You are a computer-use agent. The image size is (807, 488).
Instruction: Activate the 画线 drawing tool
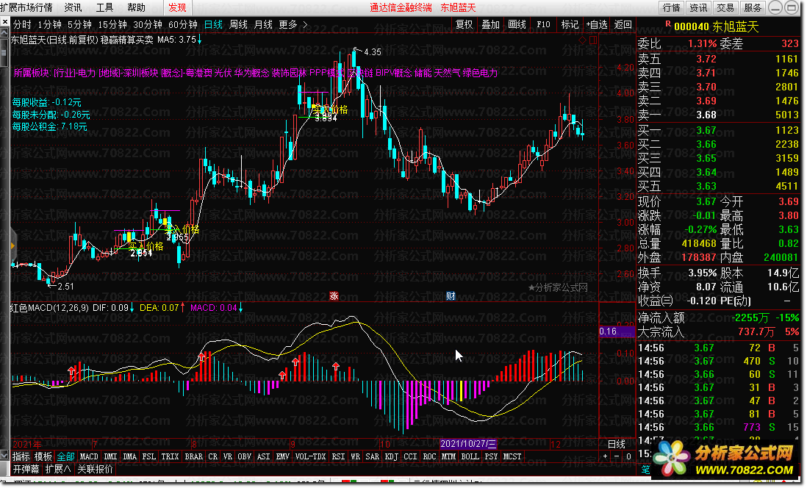coord(517,24)
